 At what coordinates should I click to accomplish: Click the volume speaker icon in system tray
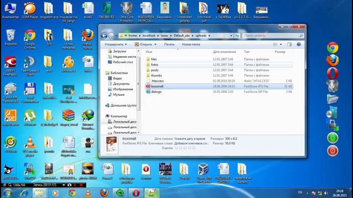tap(326, 193)
